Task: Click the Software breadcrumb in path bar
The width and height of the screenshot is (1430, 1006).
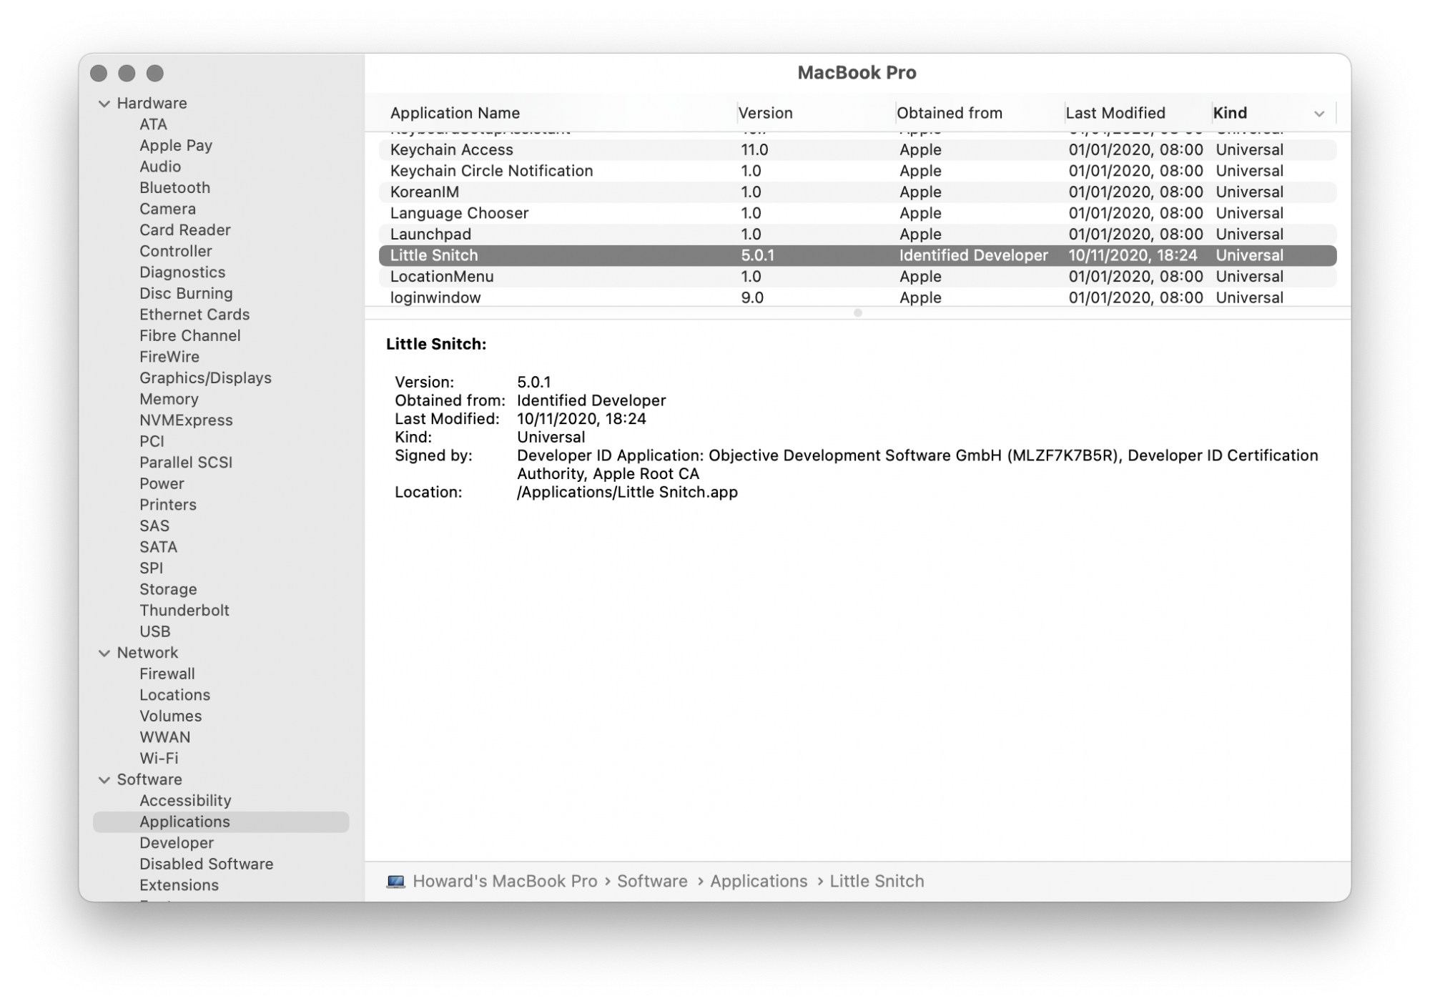Action: [651, 881]
